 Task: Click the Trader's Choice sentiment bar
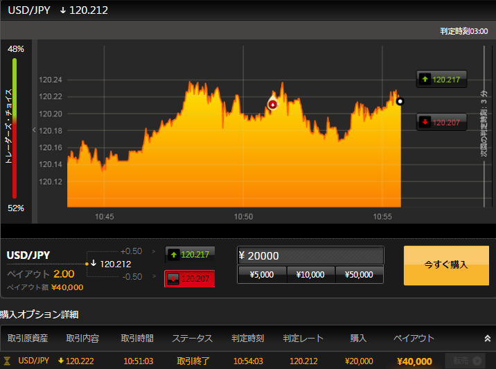coord(15,128)
